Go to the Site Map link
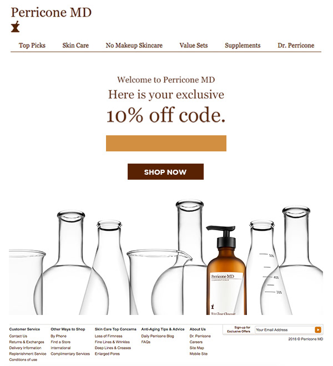The height and width of the screenshot is (366, 333). click(197, 348)
